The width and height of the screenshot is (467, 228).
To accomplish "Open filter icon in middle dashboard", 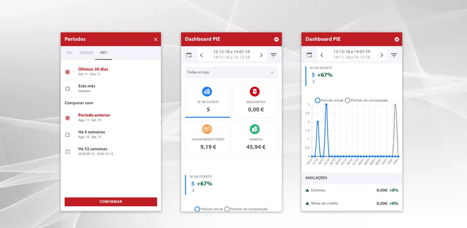I will [274, 55].
